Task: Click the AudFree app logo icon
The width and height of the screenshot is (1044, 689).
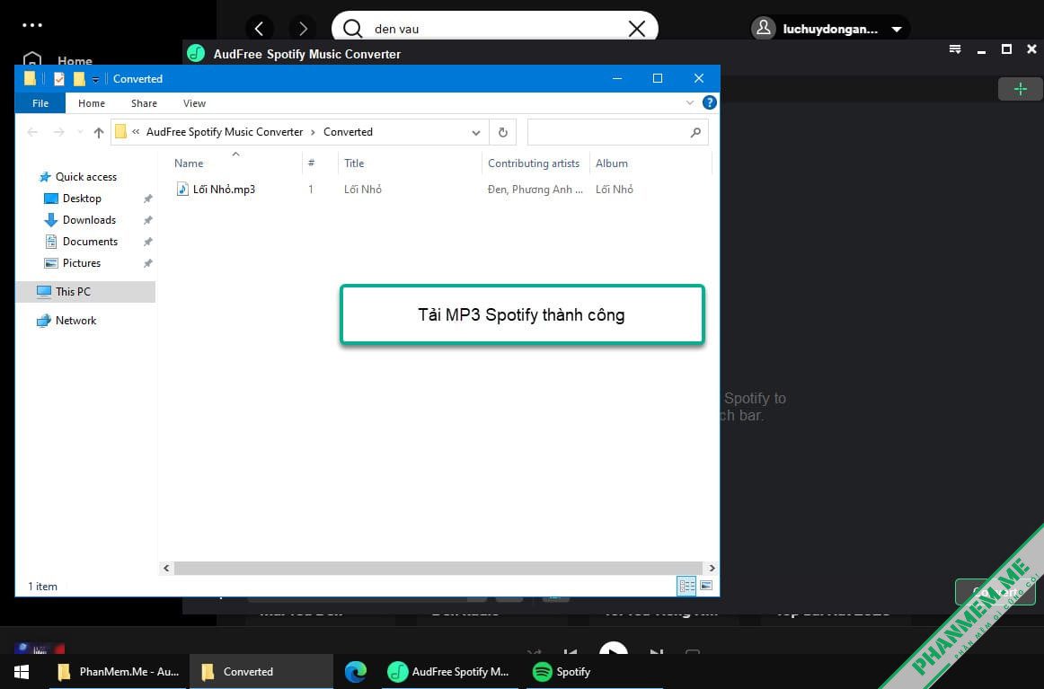Action: point(196,53)
